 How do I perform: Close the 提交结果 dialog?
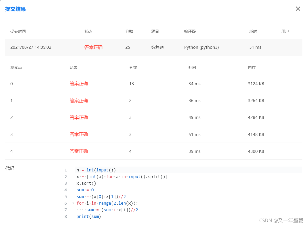298,8
